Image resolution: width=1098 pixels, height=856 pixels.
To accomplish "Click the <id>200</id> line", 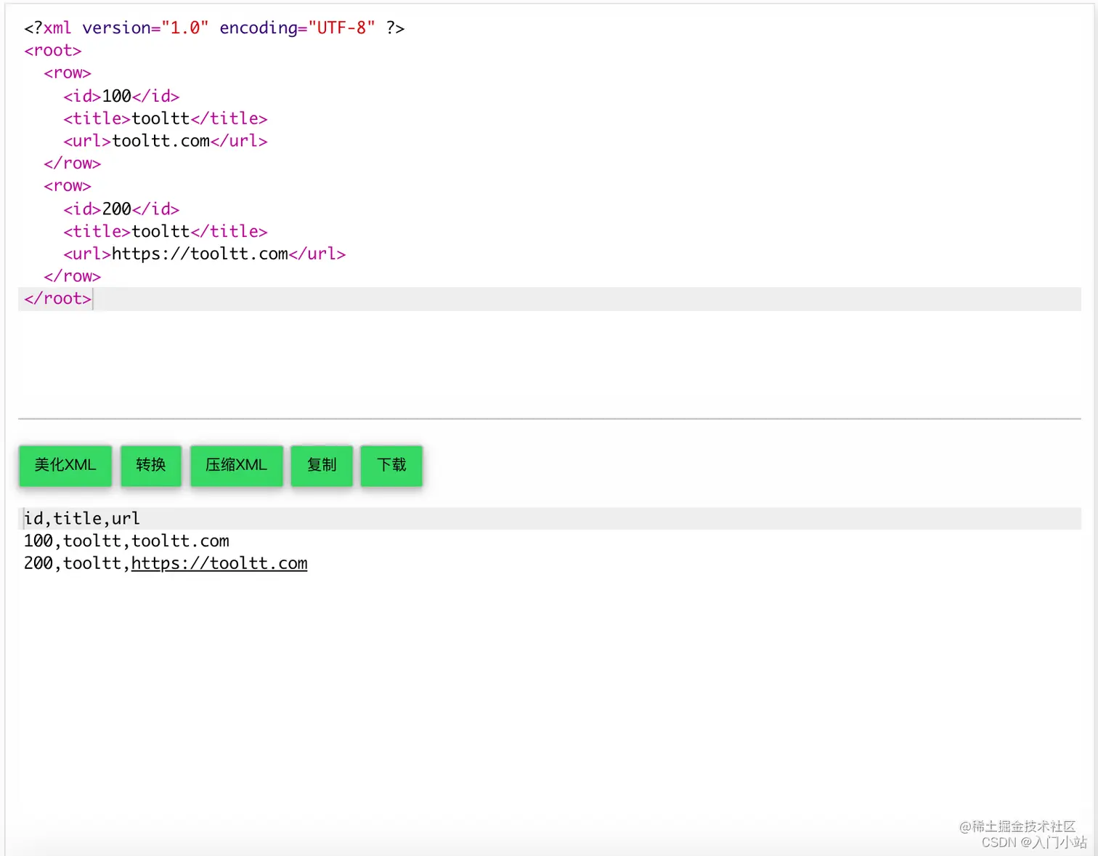I will [121, 209].
